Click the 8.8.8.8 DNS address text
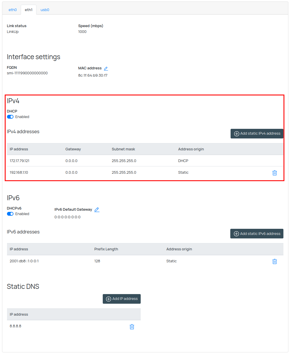291x355 pixels. click(x=15, y=326)
